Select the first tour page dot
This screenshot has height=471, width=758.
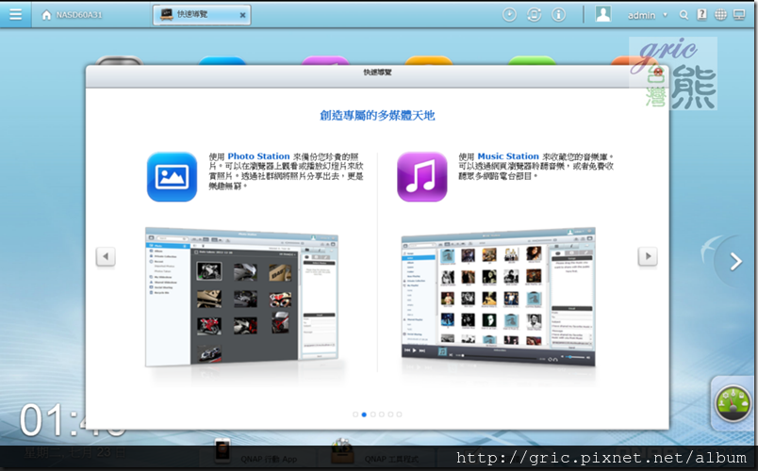click(355, 414)
